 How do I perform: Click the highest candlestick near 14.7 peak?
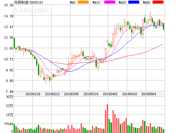150,17
